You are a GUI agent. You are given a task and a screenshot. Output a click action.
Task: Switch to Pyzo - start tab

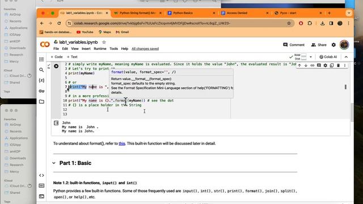298,13
